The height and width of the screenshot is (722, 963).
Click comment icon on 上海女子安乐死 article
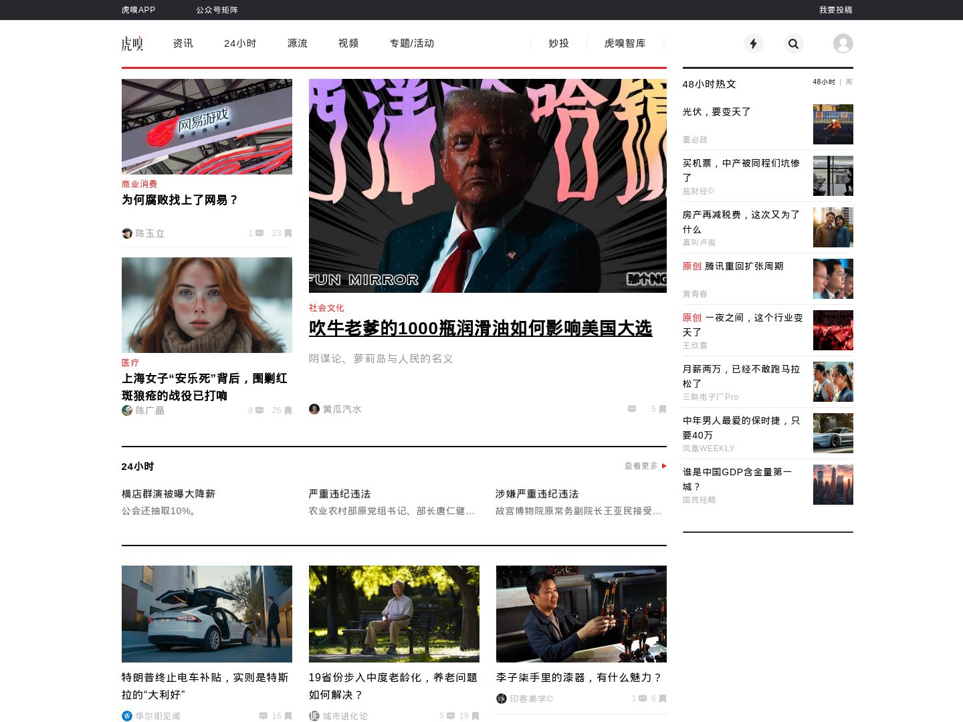259,410
